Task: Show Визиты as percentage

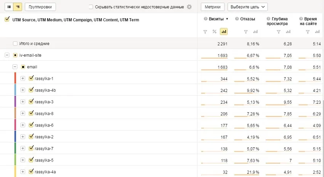Action: tap(215, 32)
